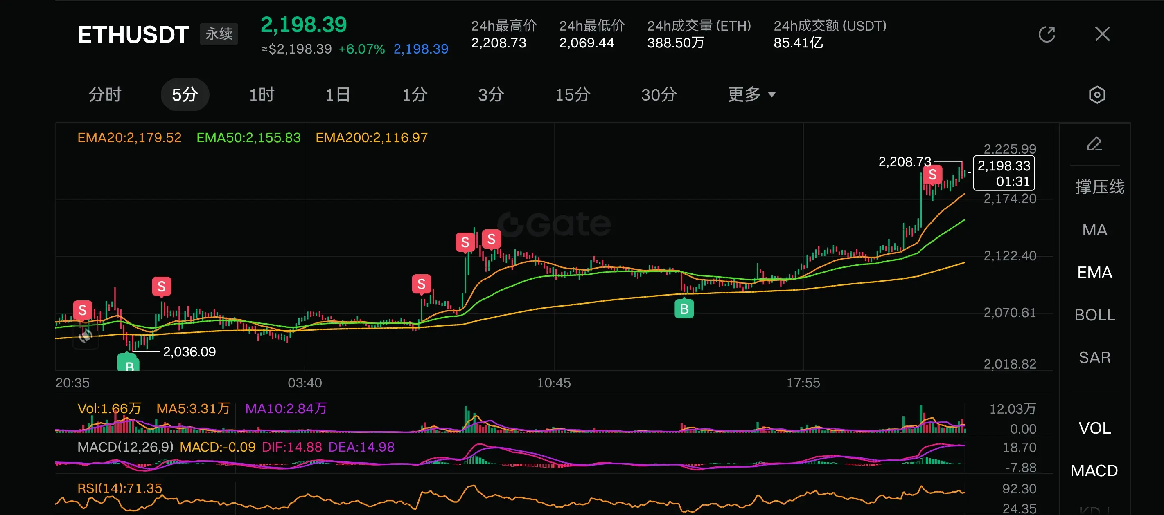Switch to the 15分 timeframe tab
The width and height of the screenshot is (1164, 515).
click(573, 95)
